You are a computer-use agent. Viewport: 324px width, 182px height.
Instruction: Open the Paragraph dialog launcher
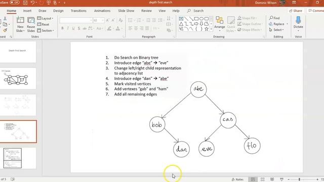(x=174, y=37)
